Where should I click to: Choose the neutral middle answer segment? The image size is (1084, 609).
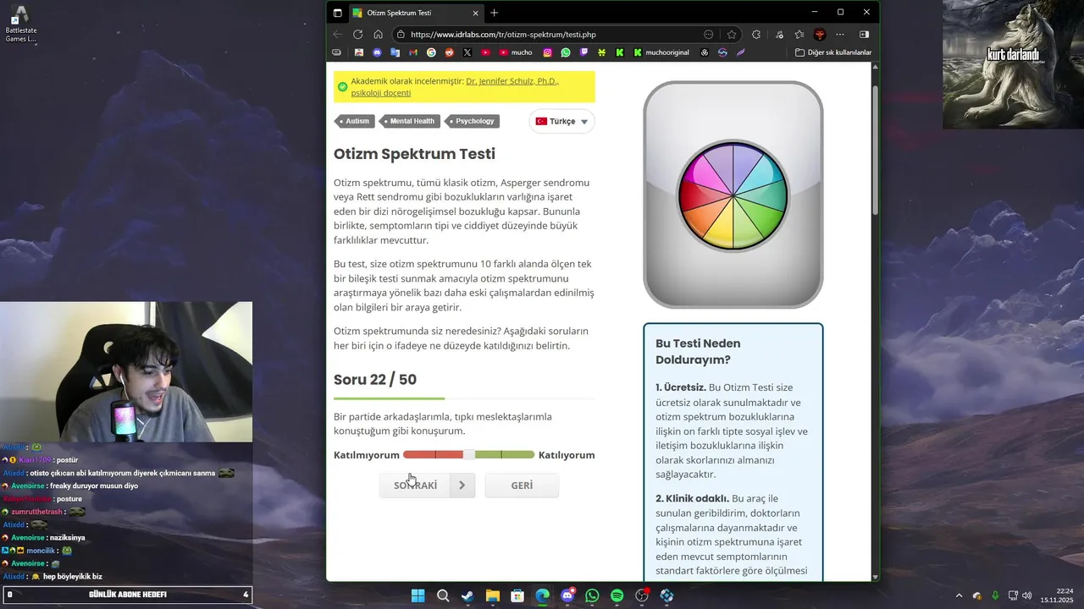pos(469,455)
